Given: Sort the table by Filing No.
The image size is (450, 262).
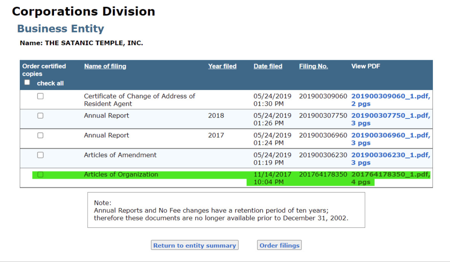Looking at the screenshot, I should pyautogui.click(x=313, y=66).
